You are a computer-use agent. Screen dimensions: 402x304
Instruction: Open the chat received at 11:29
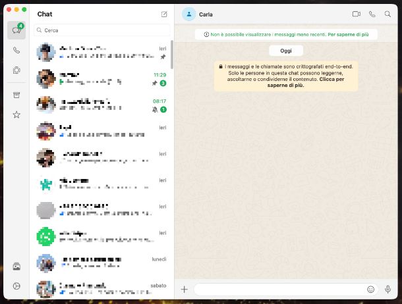click(x=102, y=79)
